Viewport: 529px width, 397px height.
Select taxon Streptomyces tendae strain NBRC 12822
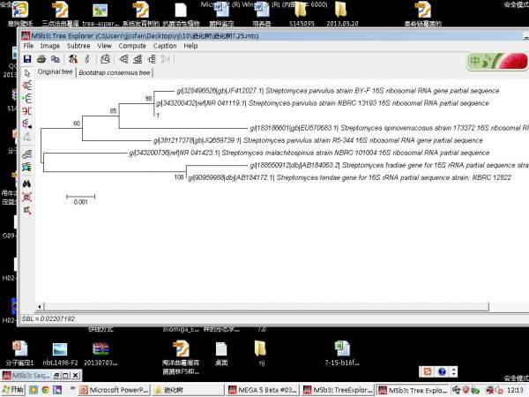(349, 177)
